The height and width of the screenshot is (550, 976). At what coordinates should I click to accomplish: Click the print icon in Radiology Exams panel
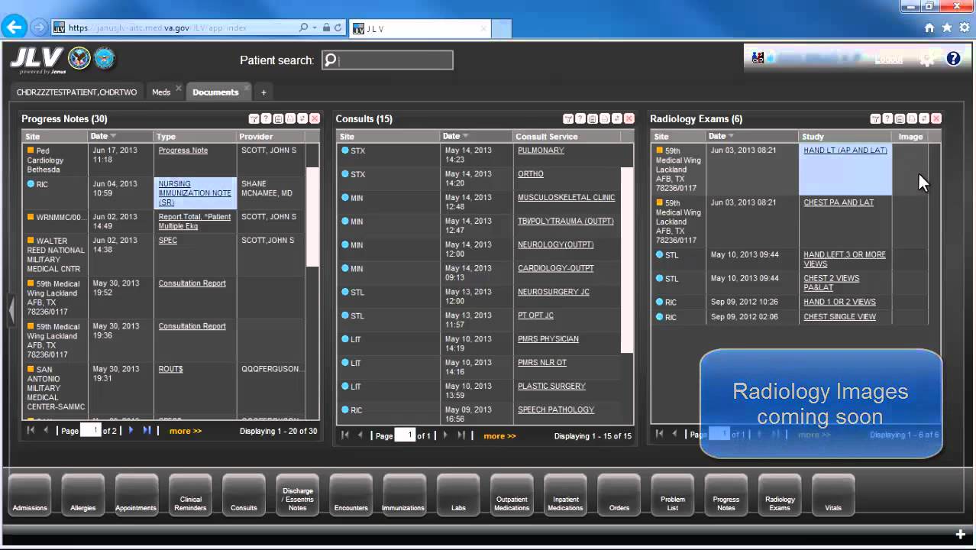912,119
